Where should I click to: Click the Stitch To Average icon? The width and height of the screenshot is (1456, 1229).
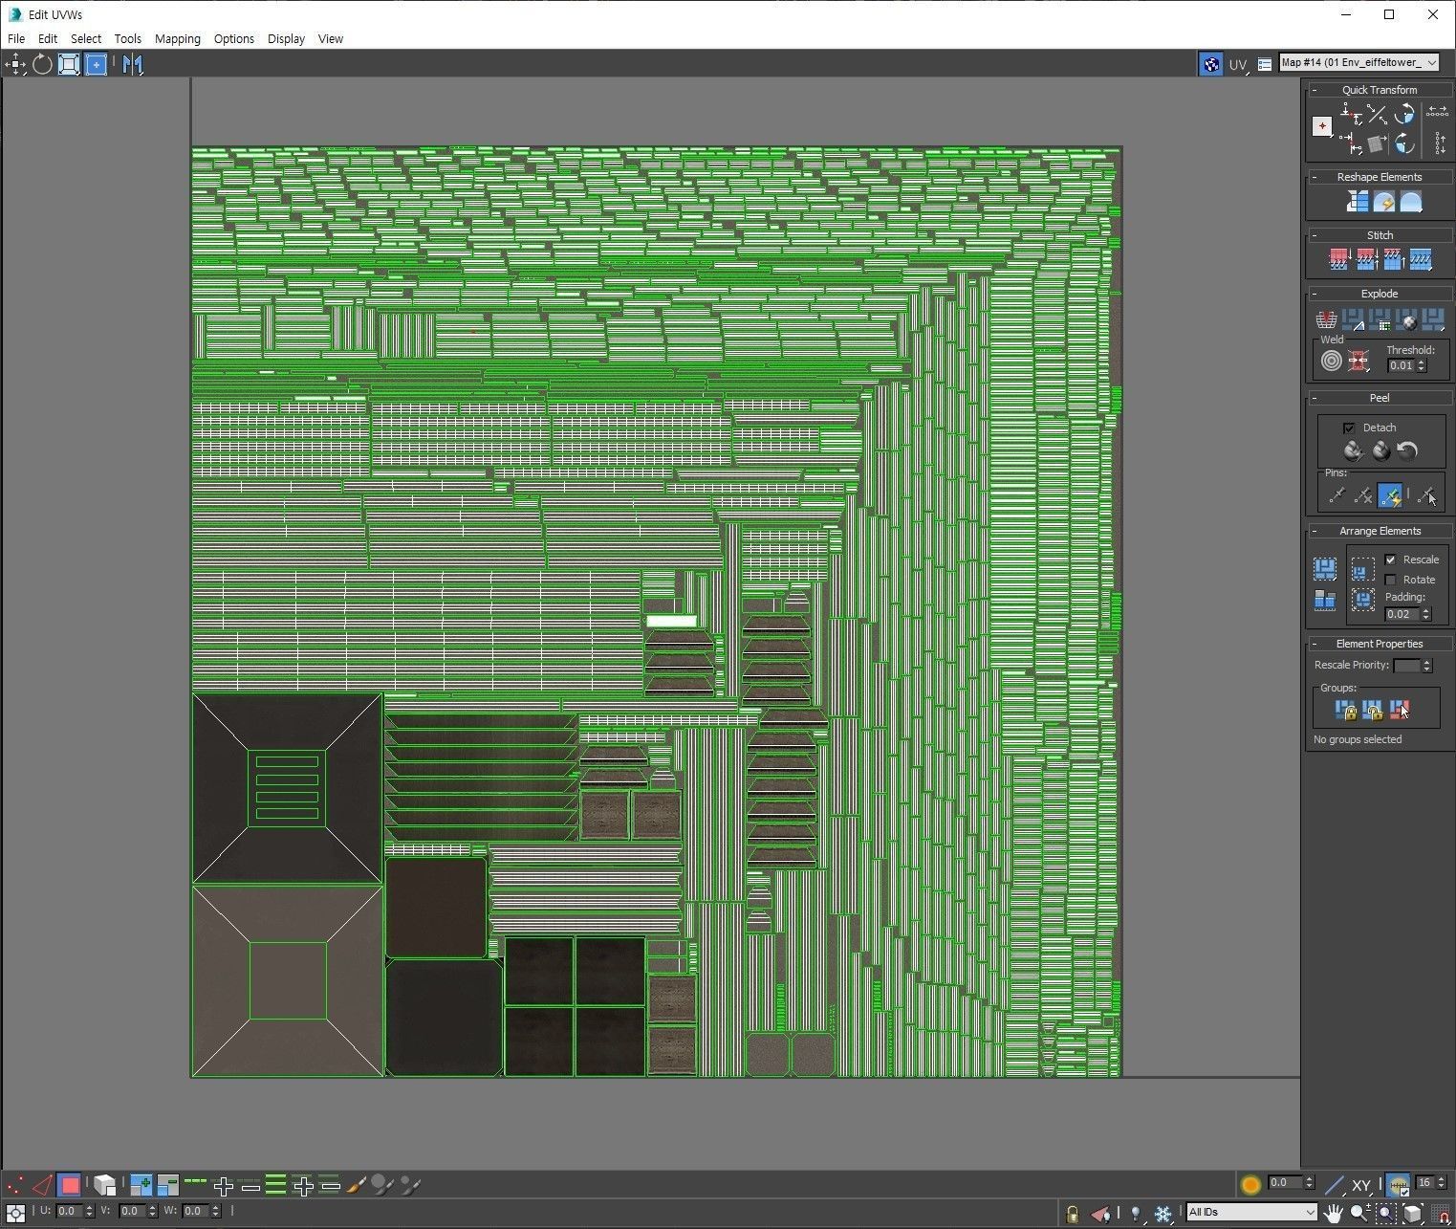(x=1366, y=259)
